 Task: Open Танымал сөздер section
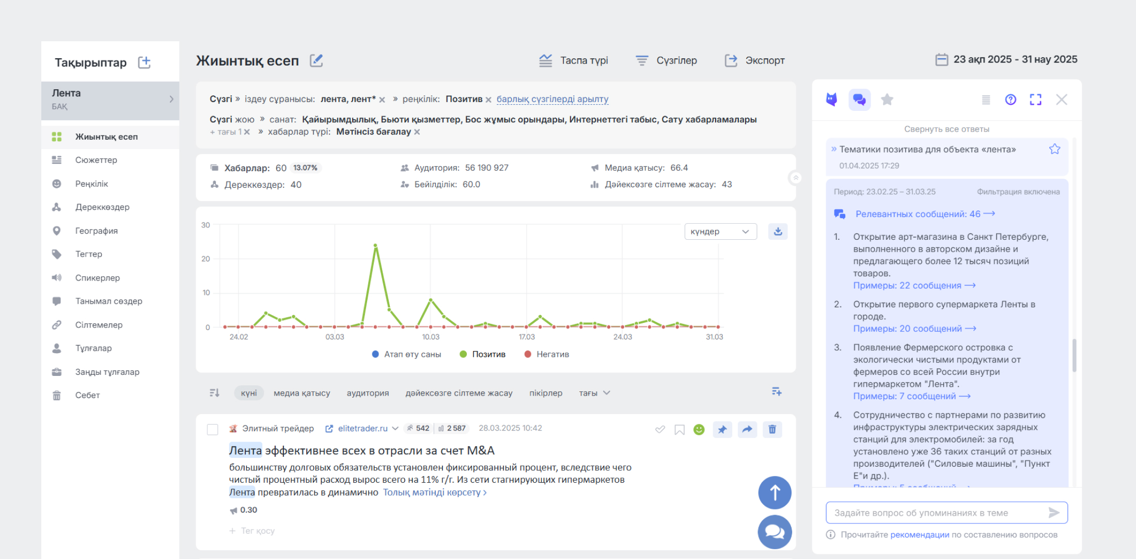(110, 301)
